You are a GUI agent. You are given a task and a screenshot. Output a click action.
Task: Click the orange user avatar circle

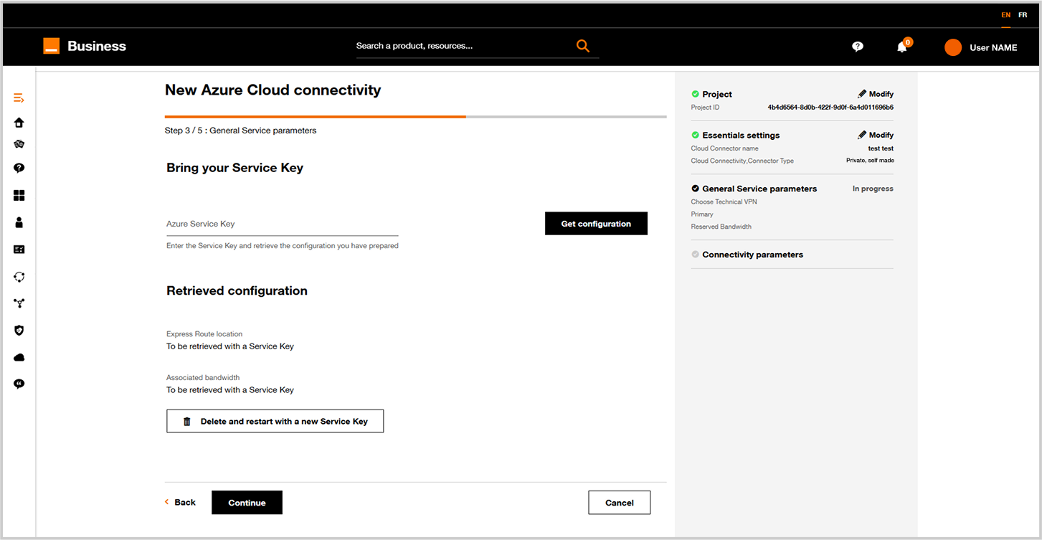[x=953, y=47]
